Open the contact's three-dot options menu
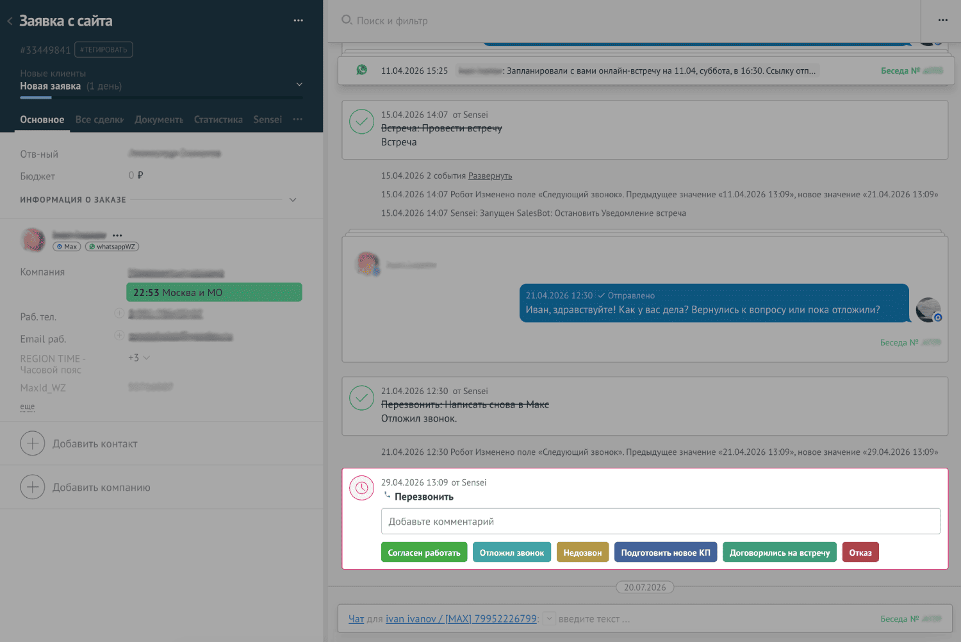 point(117,235)
